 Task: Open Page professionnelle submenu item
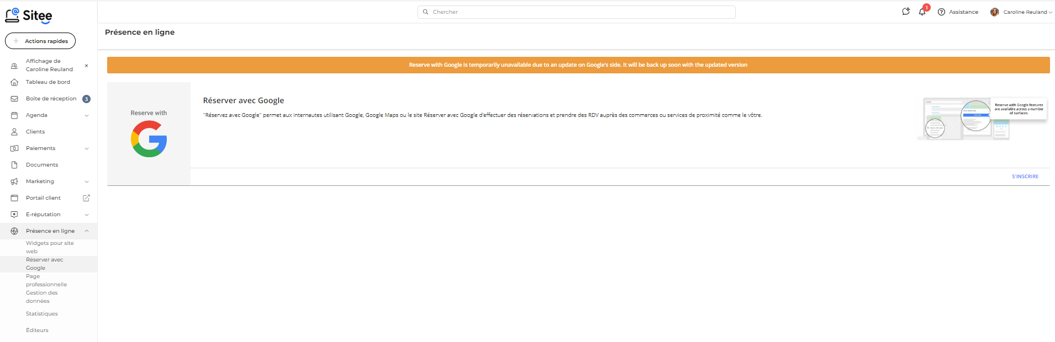[x=46, y=280]
